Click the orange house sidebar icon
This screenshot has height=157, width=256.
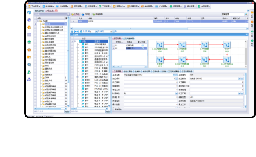[29, 27]
